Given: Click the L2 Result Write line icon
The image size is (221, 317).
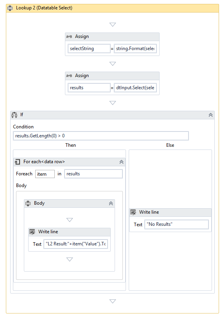Looking at the screenshot, I should tap(32, 232).
